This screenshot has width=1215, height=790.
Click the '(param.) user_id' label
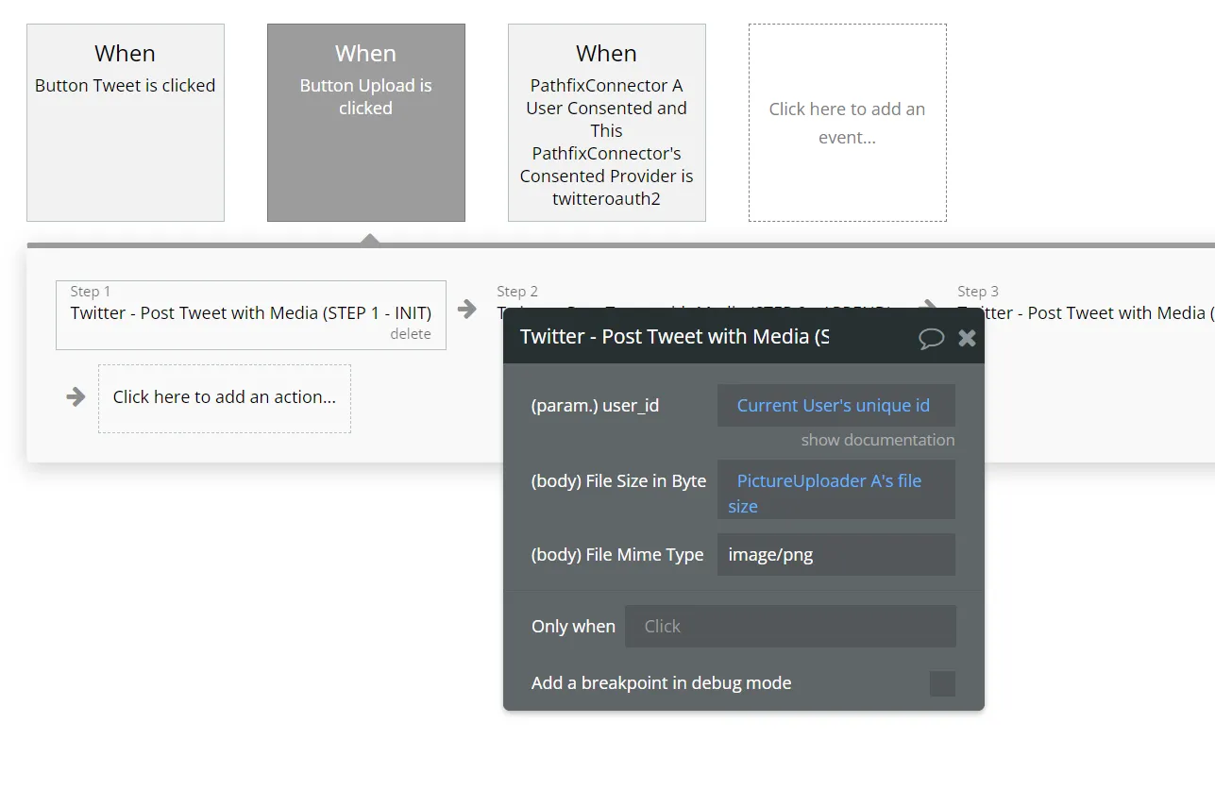(x=595, y=406)
